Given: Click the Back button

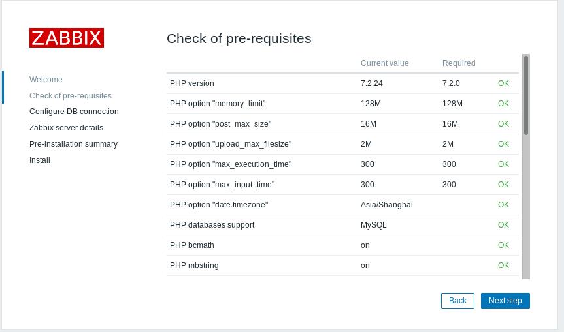Looking at the screenshot, I should tap(457, 301).
